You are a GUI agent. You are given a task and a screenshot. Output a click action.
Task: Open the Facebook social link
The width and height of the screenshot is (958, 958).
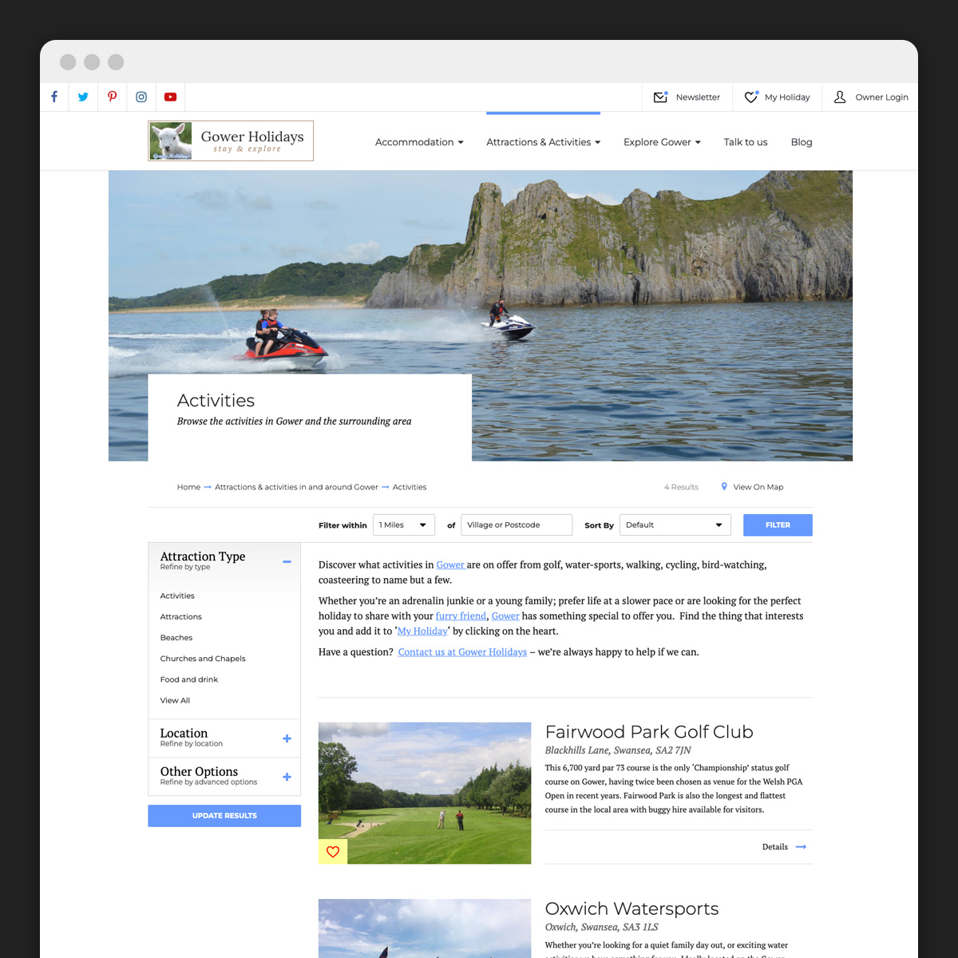pyautogui.click(x=54, y=97)
